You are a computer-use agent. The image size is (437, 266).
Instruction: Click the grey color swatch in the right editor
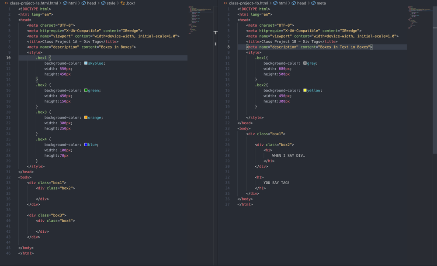pos(305,63)
